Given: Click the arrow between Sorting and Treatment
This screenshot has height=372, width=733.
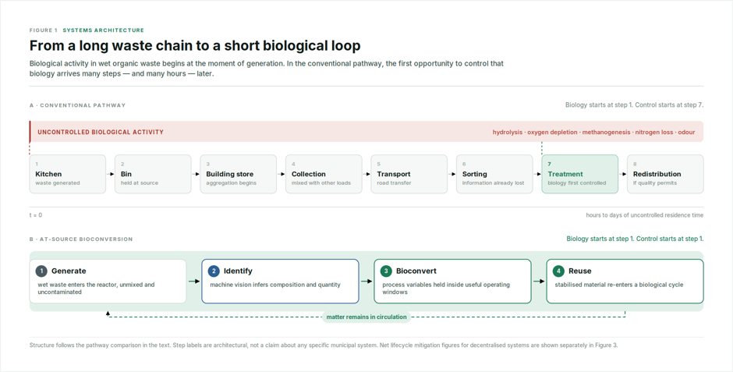Looking at the screenshot, I should (537, 175).
